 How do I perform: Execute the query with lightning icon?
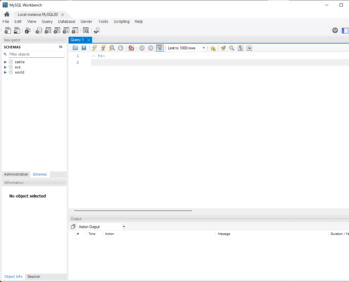tap(95, 48)
